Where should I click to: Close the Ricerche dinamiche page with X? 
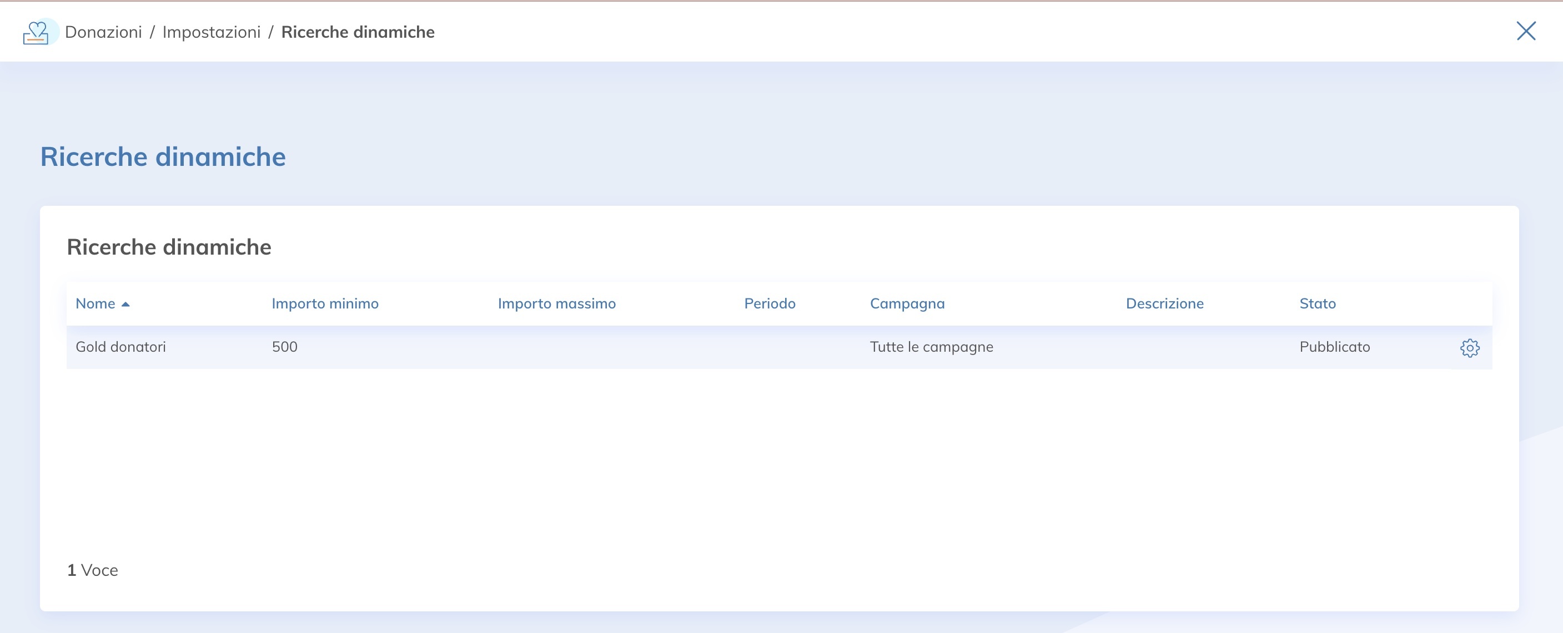(1525, 31)
